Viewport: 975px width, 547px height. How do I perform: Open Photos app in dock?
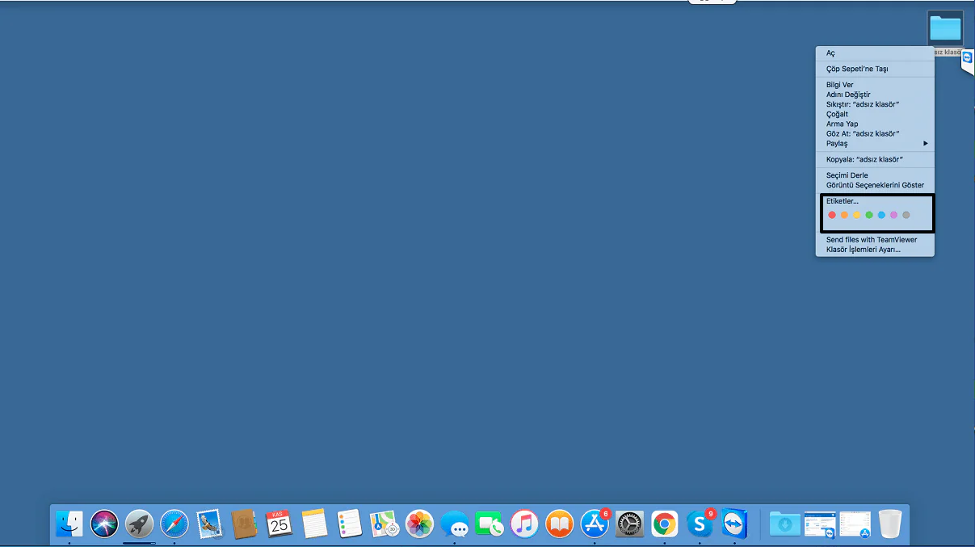pyautogui.click(x=419, y=524)
